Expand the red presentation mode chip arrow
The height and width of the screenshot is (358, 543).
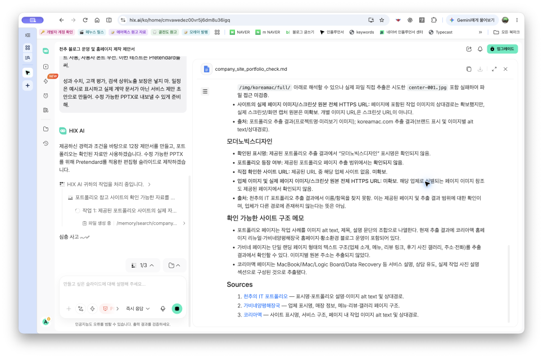click(117, 309)
